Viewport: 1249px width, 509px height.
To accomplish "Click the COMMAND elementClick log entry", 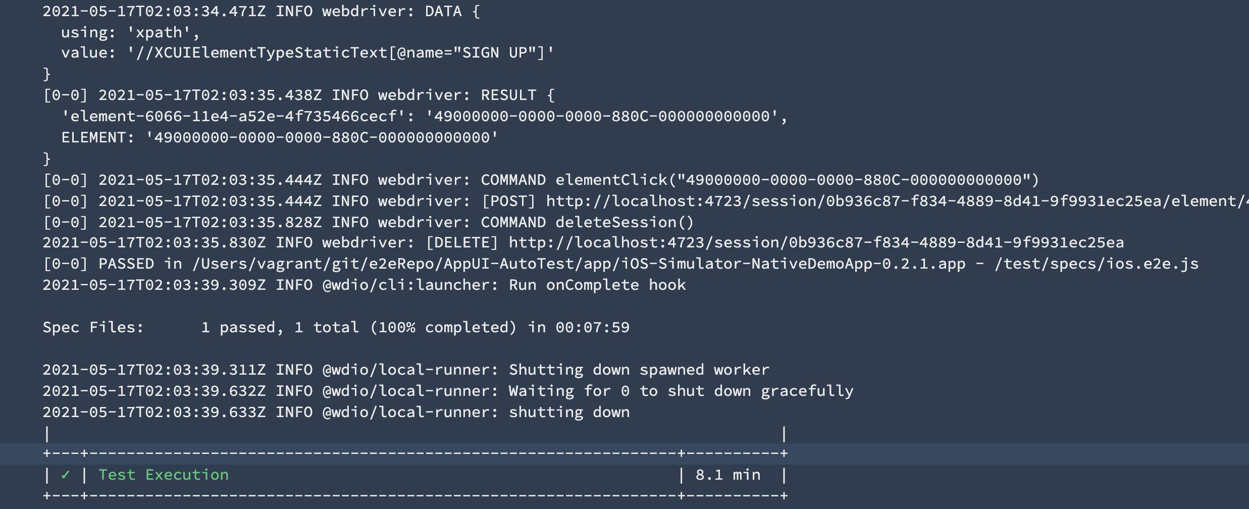I will tap(759, 180).
